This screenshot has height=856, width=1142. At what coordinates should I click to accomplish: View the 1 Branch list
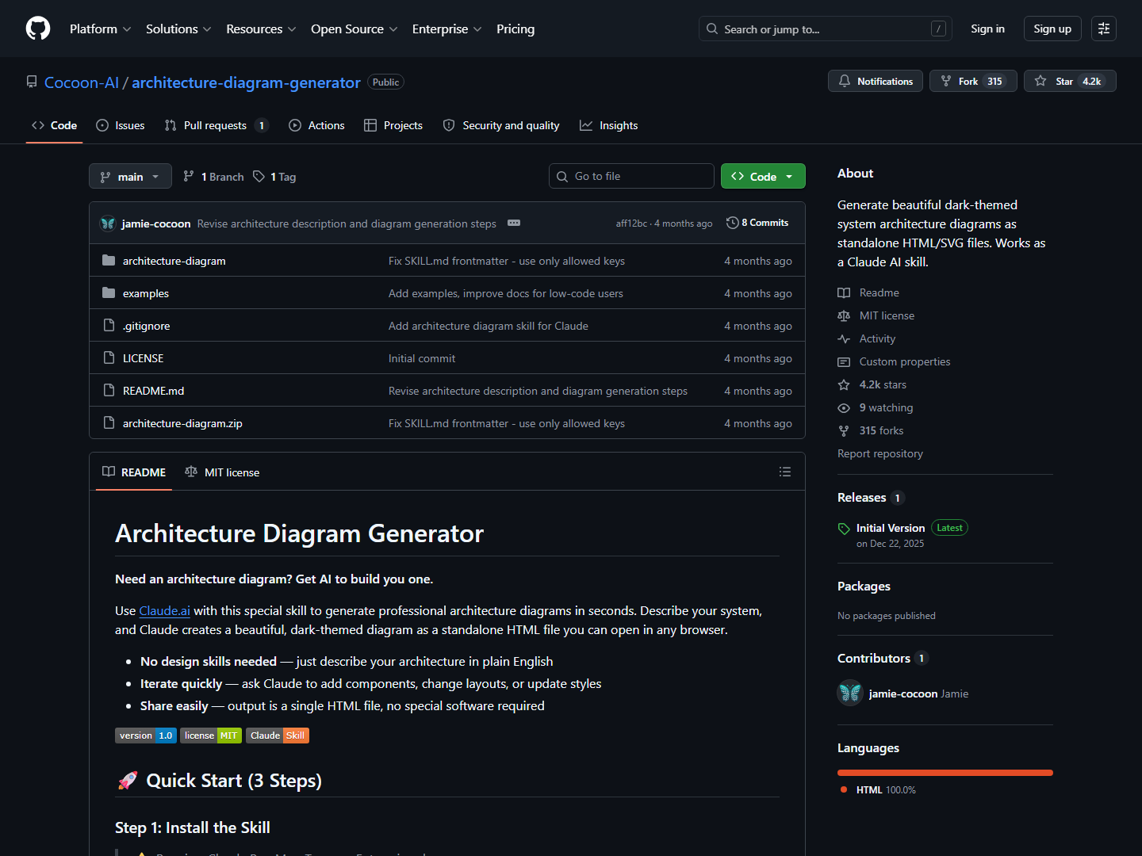(x=213, y=177)
